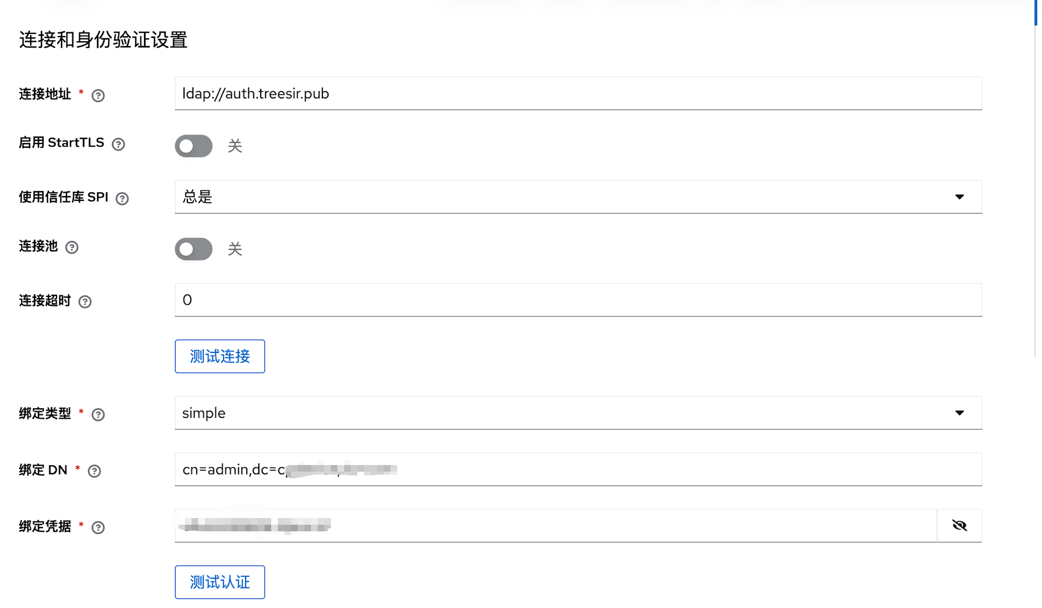Viewport: 1042px width, 608px height.
Task: Click the 绑定类型 label
Action: 45,413
